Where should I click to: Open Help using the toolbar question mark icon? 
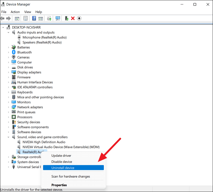point(34,18)
